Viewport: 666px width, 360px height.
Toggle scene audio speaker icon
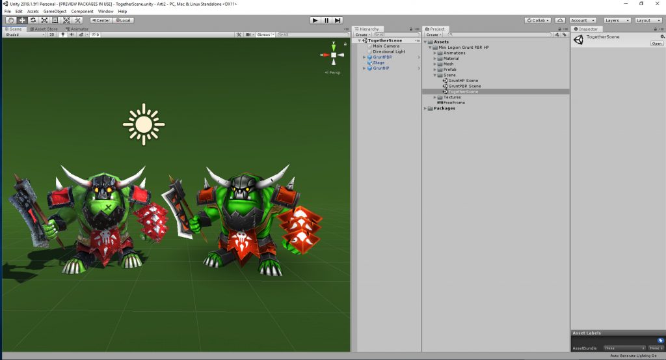point(72,35)
